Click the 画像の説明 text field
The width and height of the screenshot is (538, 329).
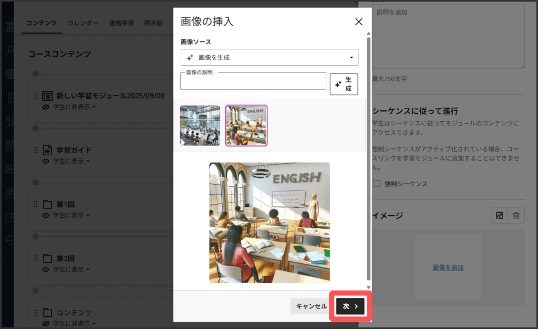pyautogui.click(x=253, y=82)
